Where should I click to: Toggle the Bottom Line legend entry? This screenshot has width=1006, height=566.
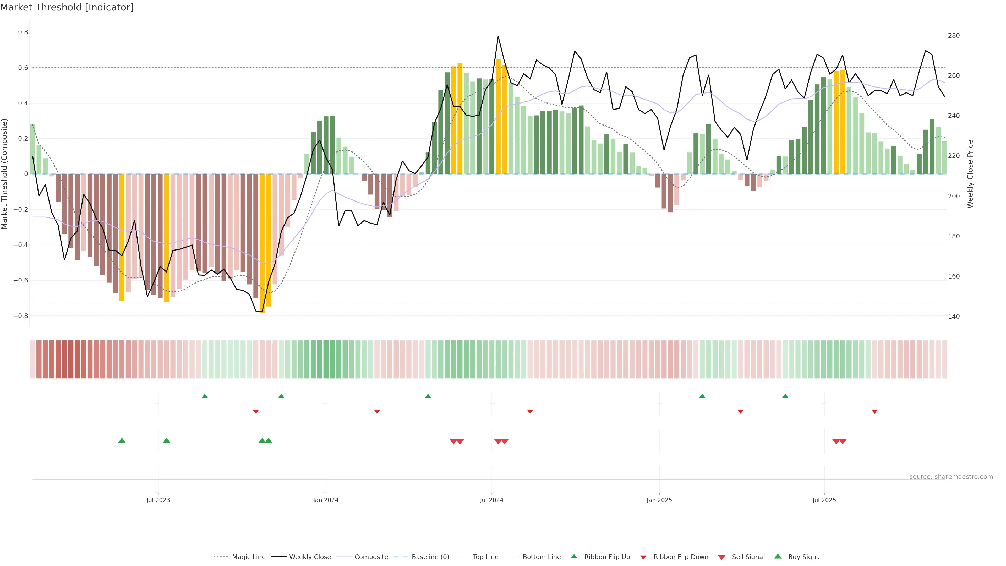[541, 557]
